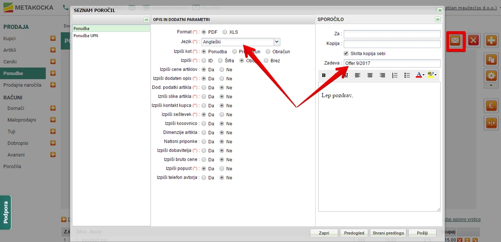
Task: Open font color dropdown arrow
Action: tap(424, 75)
